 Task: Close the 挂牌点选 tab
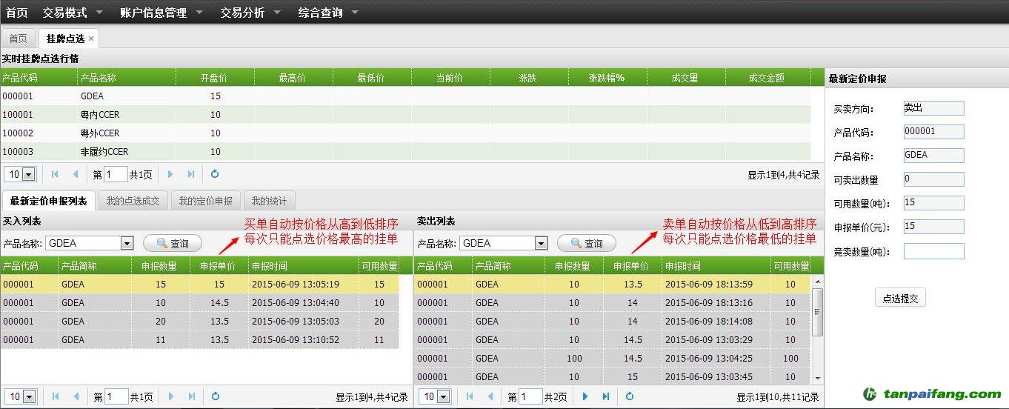pos(91,39)
